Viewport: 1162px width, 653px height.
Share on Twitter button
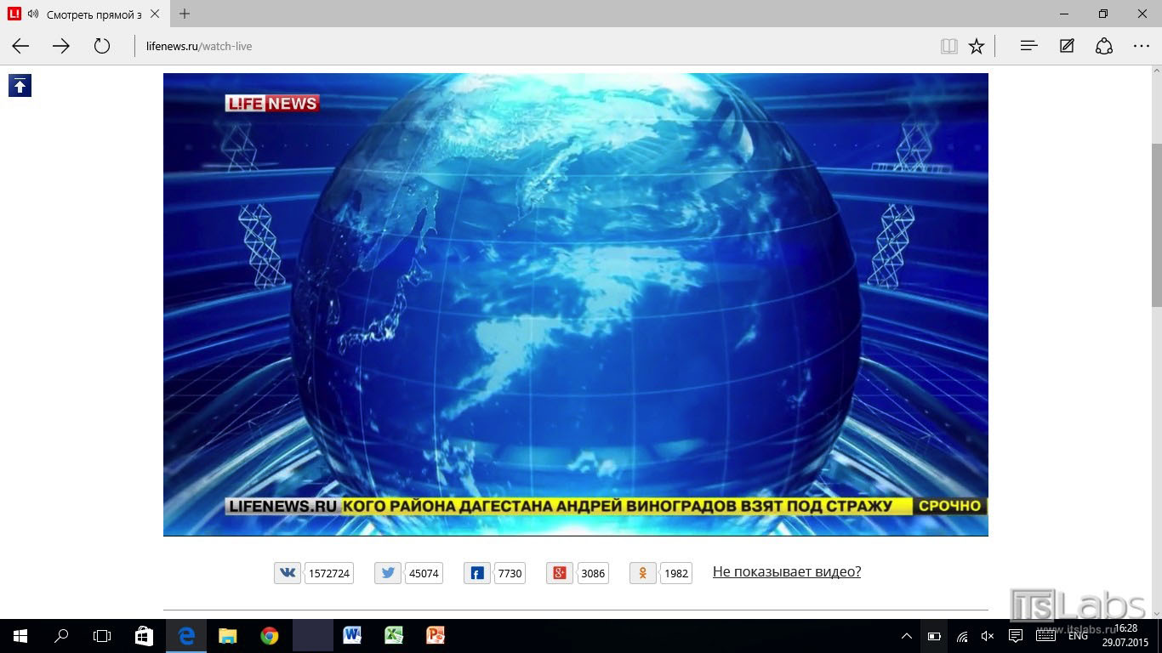point(388,573)
